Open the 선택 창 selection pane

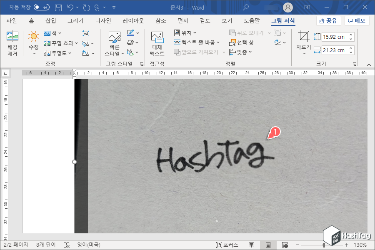point(241,42)
